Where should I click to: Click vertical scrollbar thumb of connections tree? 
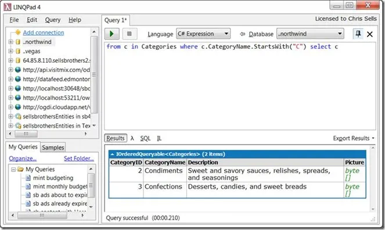pos(94,74)
